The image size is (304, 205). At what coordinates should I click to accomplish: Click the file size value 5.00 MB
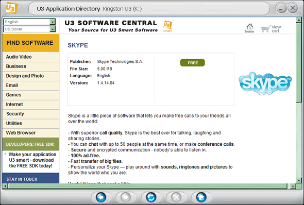pyautogui.click(x=105, y=69)
